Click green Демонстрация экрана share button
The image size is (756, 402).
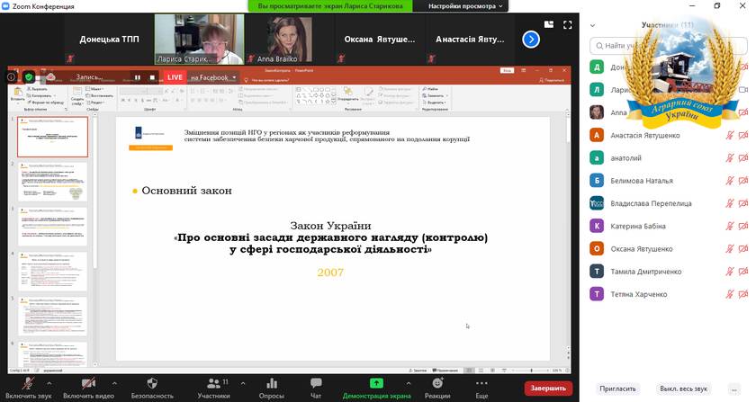376,388
